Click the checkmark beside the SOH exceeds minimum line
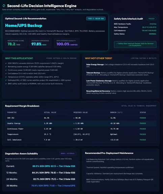This screenshot has height=194, width=163. [6, 63]
